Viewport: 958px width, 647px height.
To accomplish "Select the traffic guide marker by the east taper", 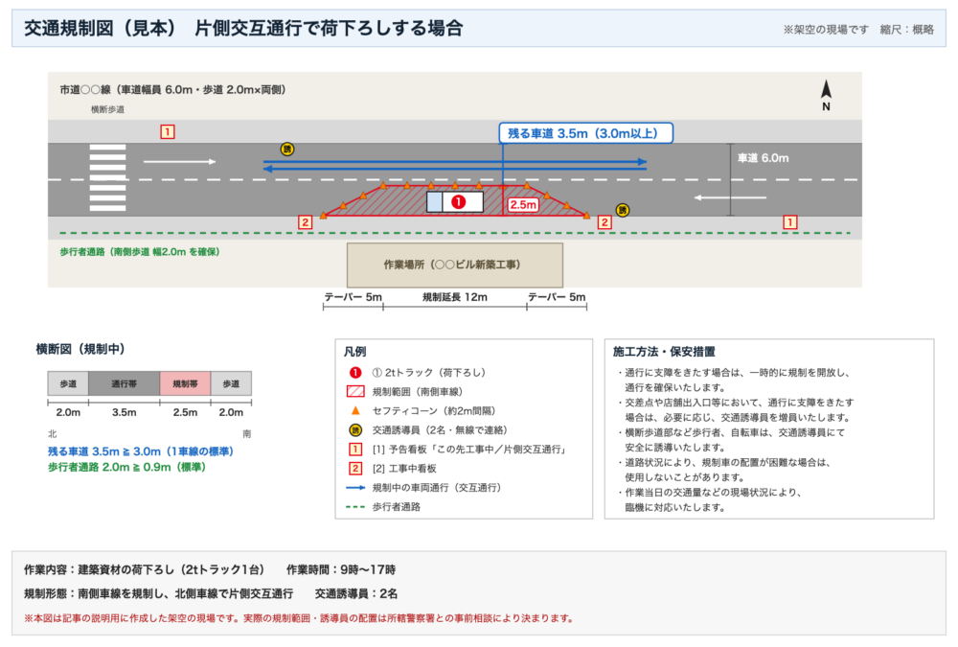I will click(622, 210).
